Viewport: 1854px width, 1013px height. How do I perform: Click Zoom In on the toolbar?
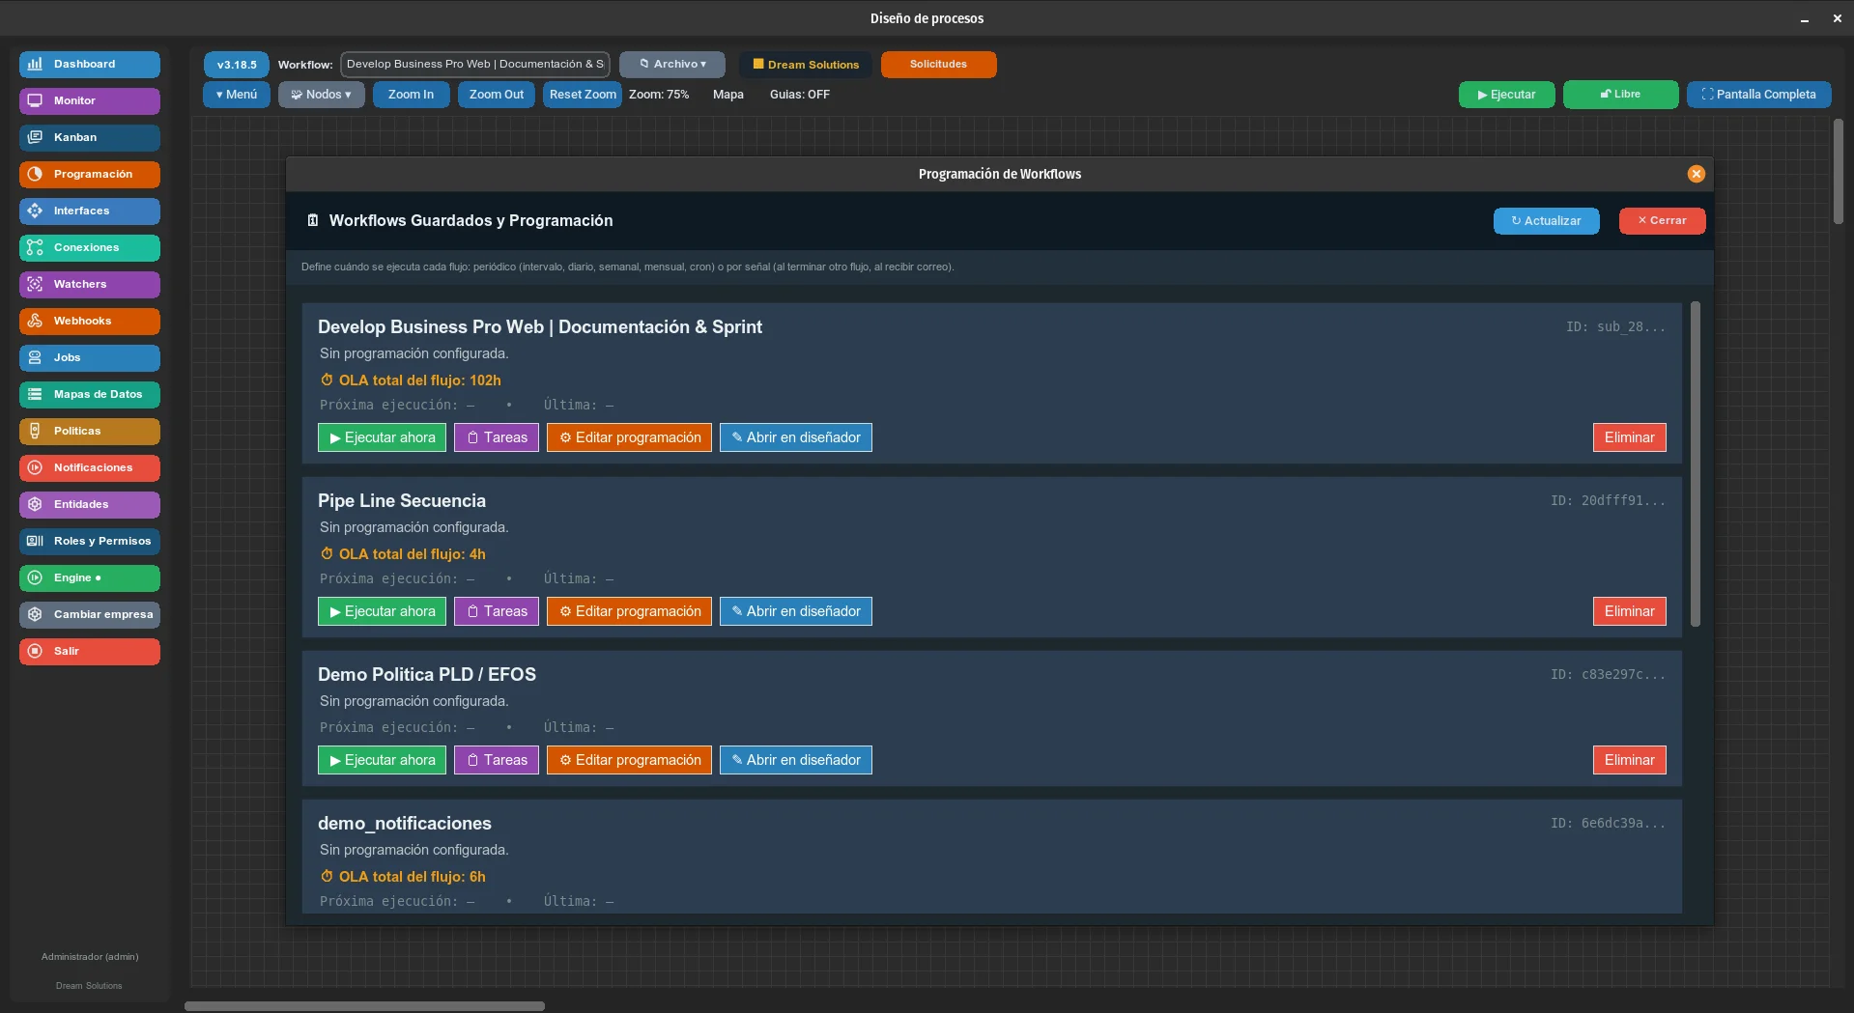tap(411, 95)
